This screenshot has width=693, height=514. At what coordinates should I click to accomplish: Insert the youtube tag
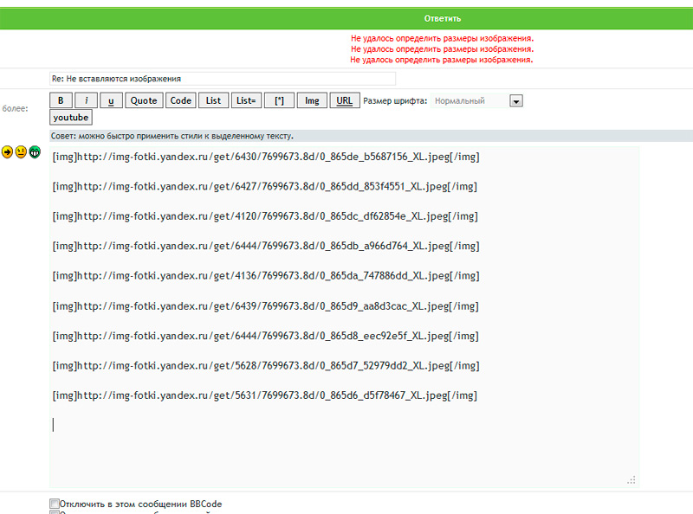[71, 118]
